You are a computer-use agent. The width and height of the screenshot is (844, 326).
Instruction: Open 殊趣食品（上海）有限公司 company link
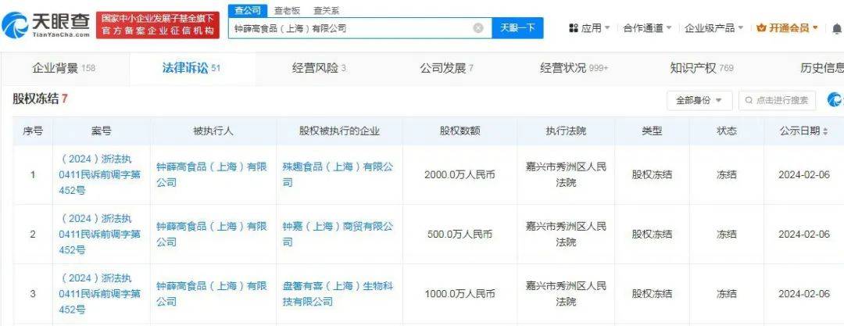point(337,174)
